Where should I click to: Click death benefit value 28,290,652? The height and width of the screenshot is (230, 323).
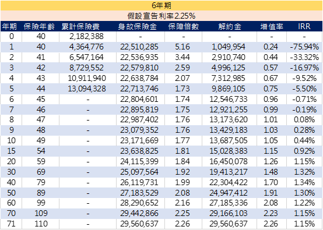click(139, 203)
